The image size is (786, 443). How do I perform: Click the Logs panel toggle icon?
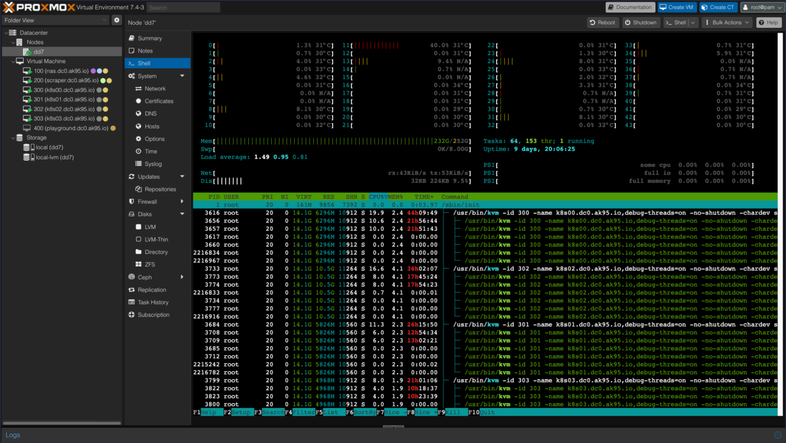(x=778, y=435)
